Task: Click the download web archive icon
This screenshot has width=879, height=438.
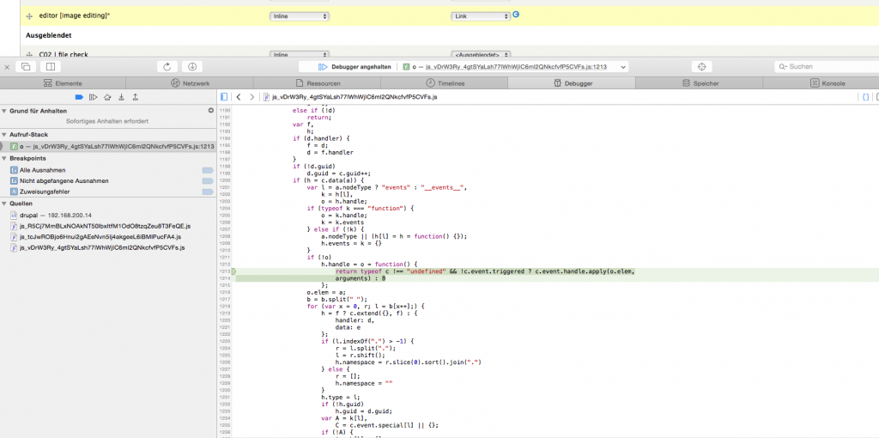Action: (x=192, y=66)
